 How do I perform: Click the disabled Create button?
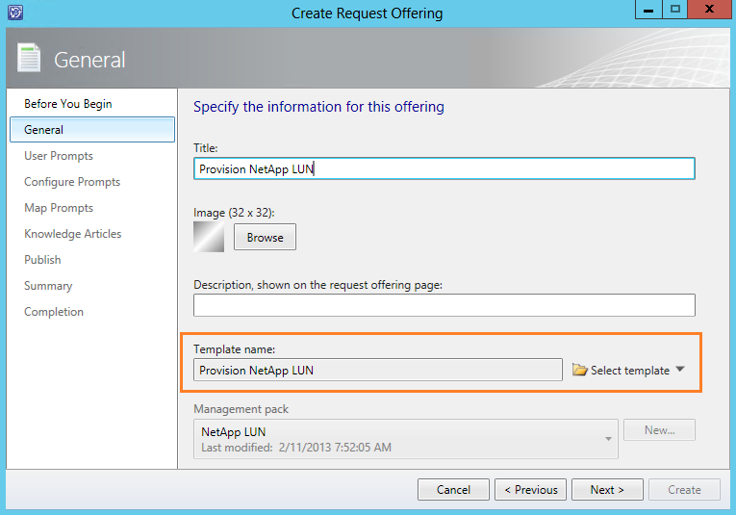point(684,490)
